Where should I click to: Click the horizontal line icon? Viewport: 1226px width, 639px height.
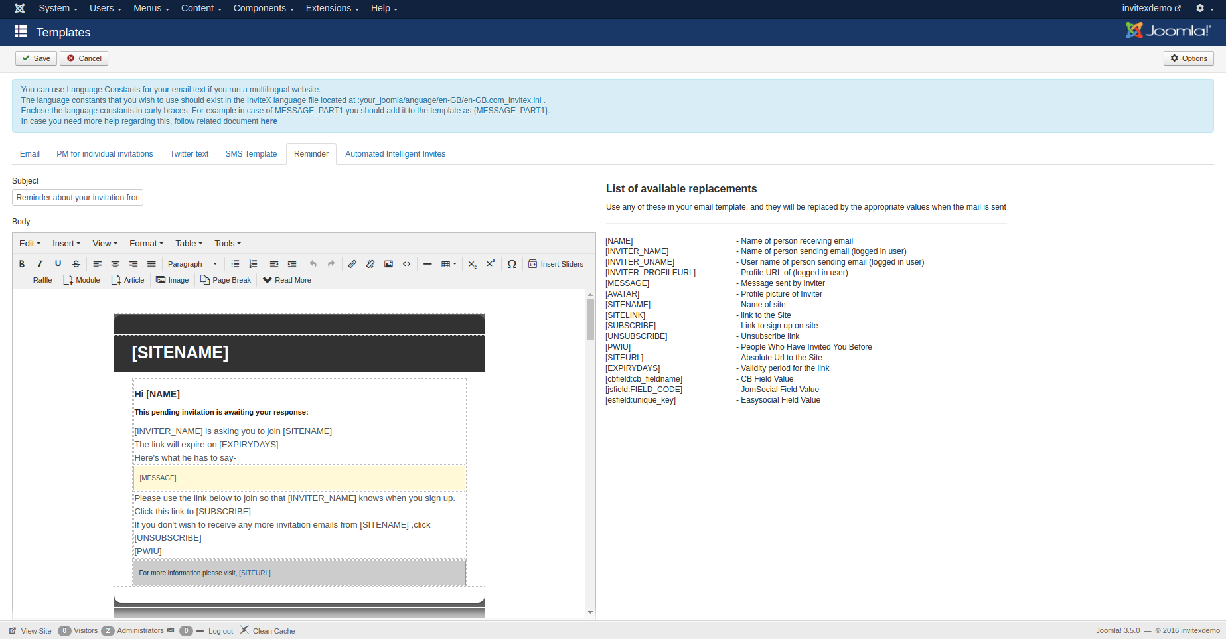(427, 264)
